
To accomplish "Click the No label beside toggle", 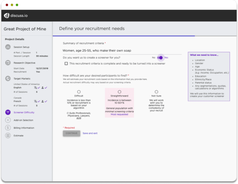I will 154,58.
